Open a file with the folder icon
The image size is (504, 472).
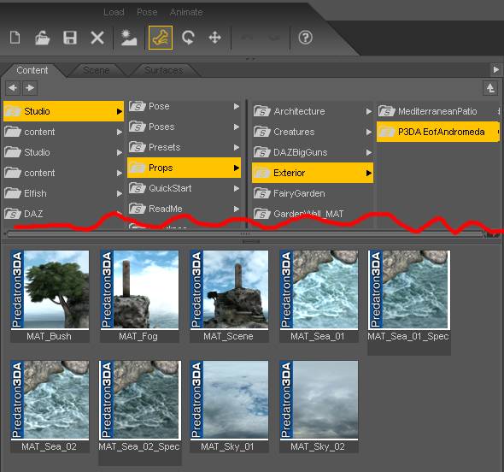(x=42, y=38)
